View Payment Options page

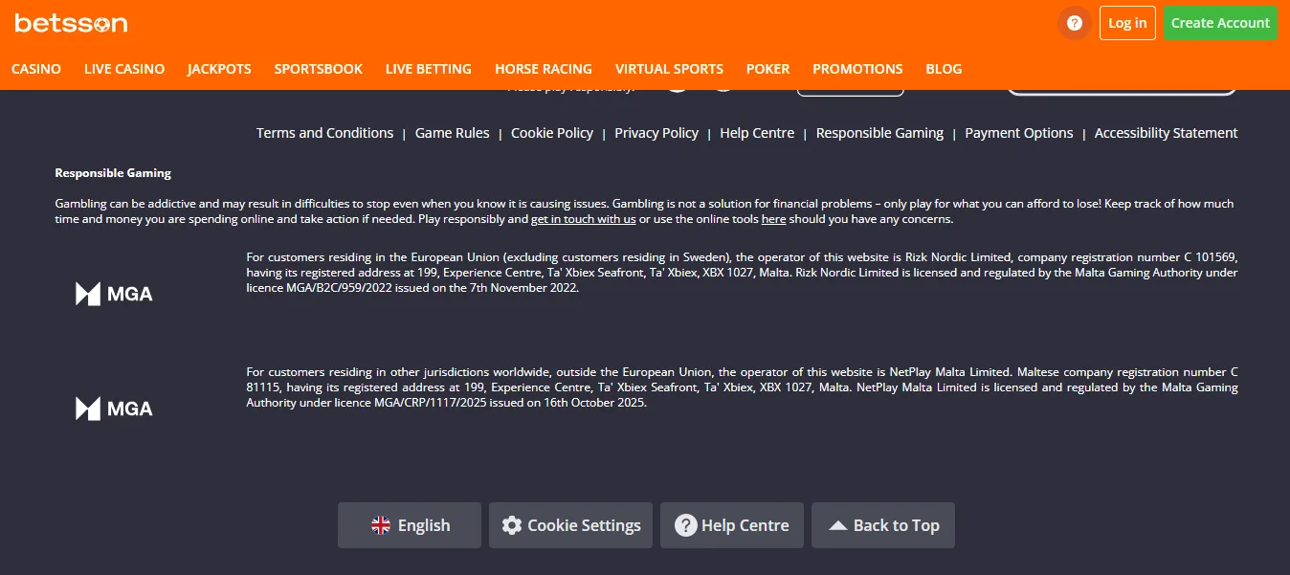pyautogui.click(x=1019, y=133)
